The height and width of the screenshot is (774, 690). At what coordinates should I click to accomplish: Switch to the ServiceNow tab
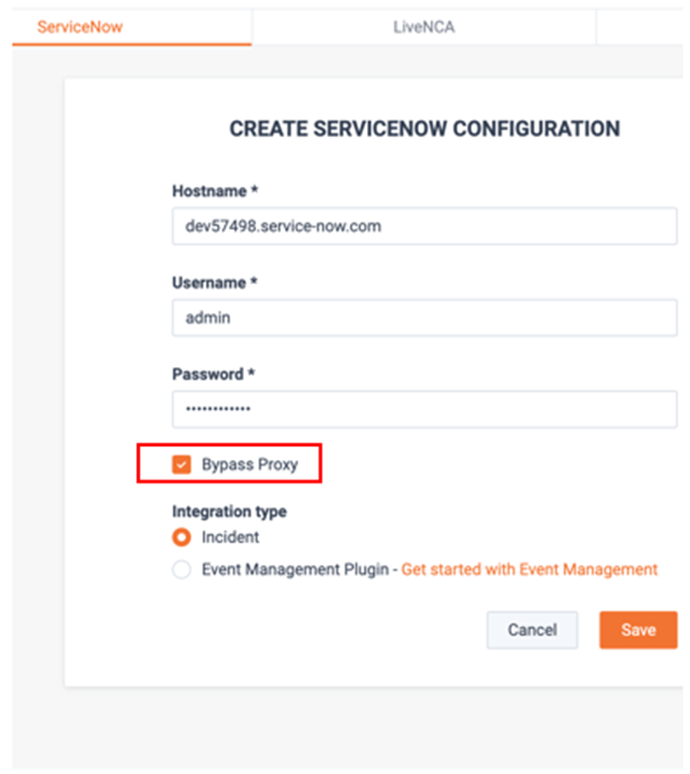tap(132, 27)
